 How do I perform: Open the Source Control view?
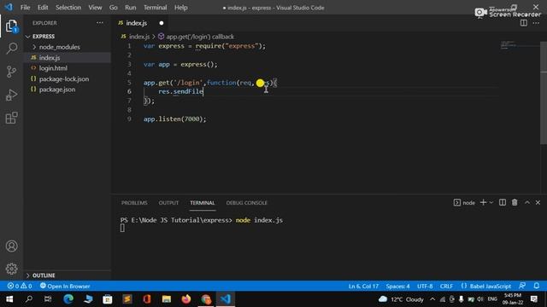[11, 72]
